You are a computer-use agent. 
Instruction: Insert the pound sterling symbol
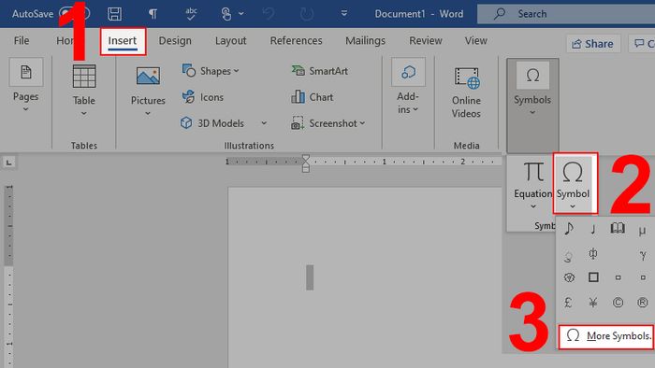click(x=568, y=302)
